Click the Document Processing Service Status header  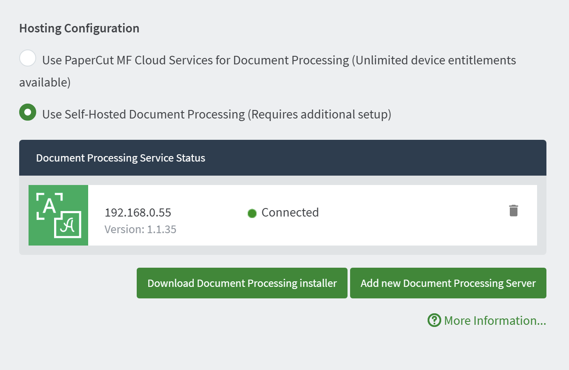121,158
